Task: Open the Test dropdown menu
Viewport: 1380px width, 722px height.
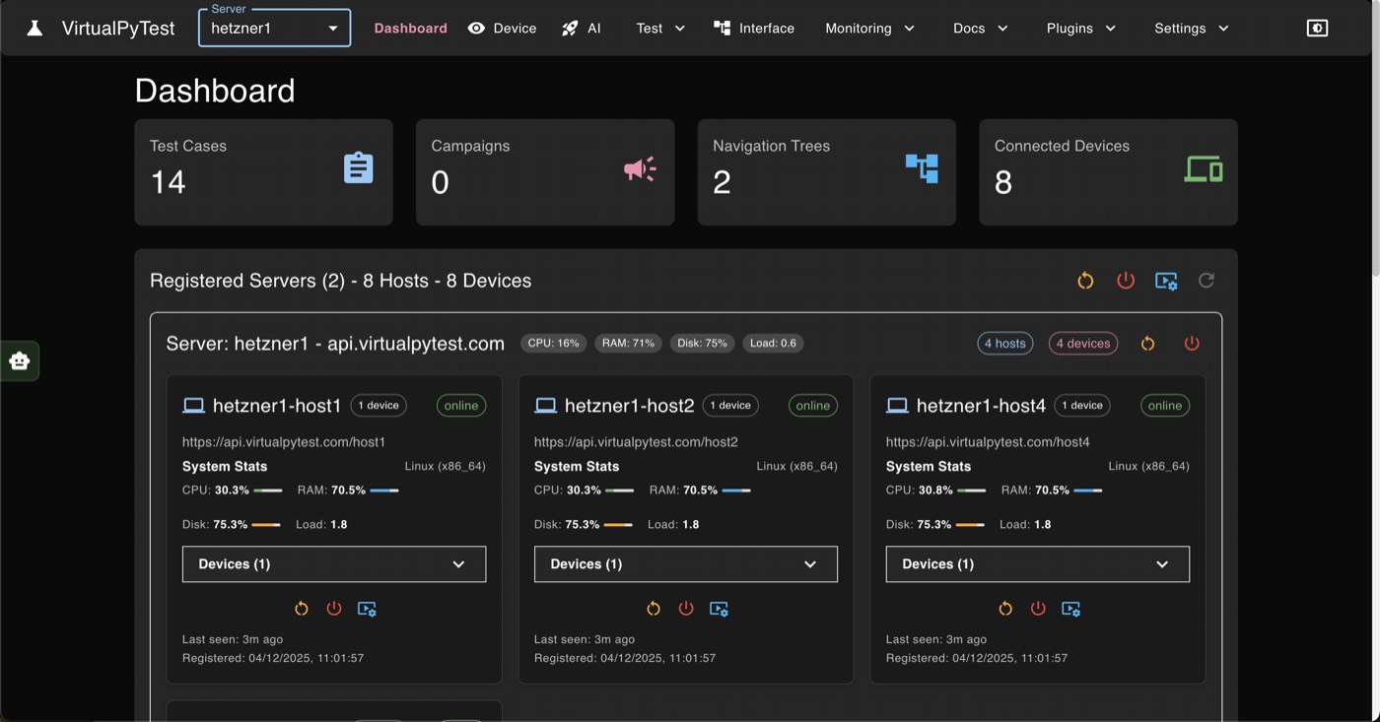Action: coord(660,29)
